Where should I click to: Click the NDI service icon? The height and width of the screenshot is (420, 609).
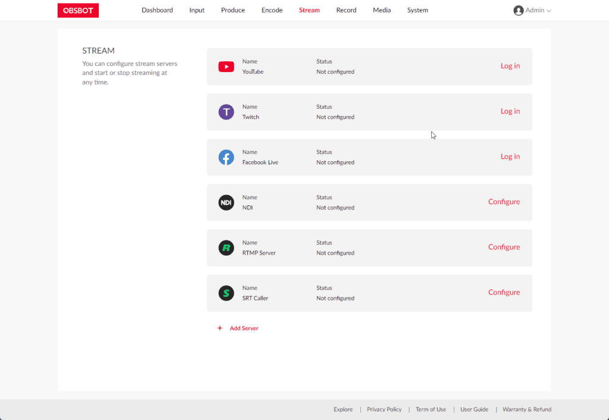226,202
